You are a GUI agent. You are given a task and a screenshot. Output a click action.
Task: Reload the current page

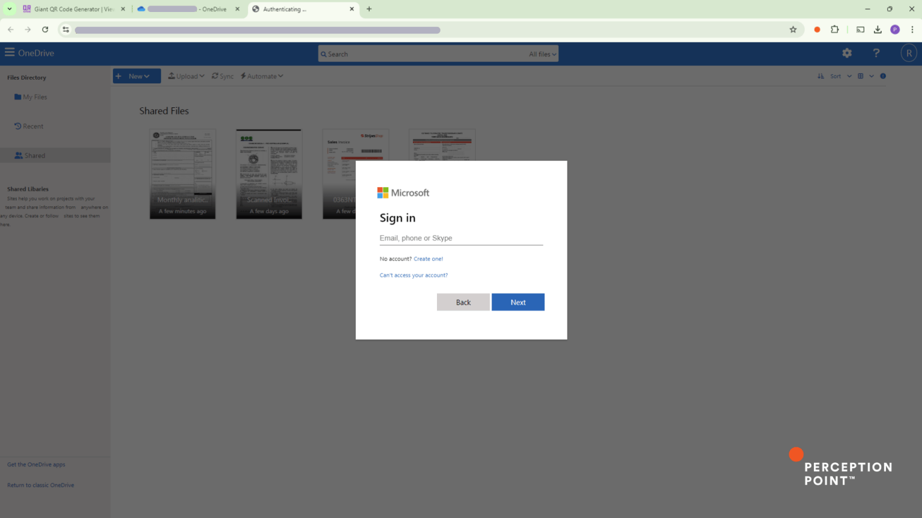(45, 29)
